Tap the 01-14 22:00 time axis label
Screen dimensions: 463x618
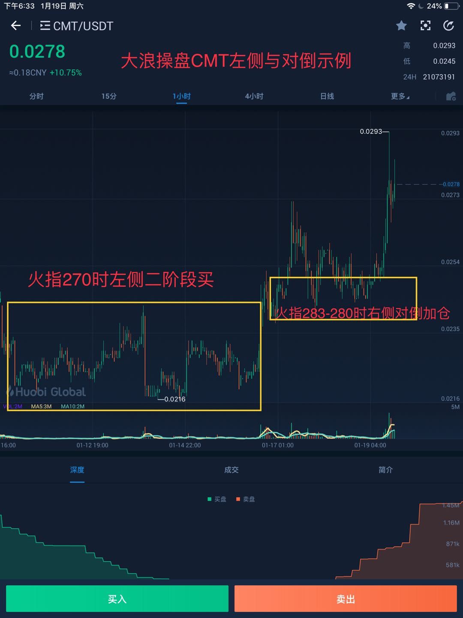185,445
